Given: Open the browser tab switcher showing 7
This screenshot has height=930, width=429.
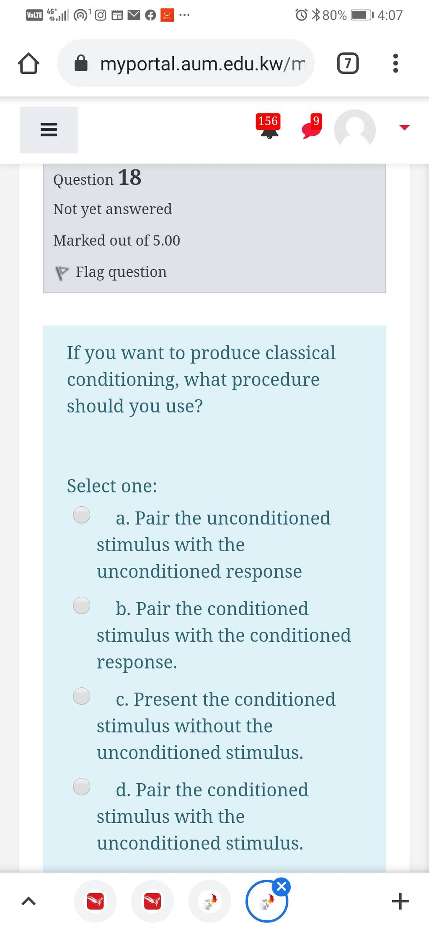Looking at the screenshot, I should [348, 63].
